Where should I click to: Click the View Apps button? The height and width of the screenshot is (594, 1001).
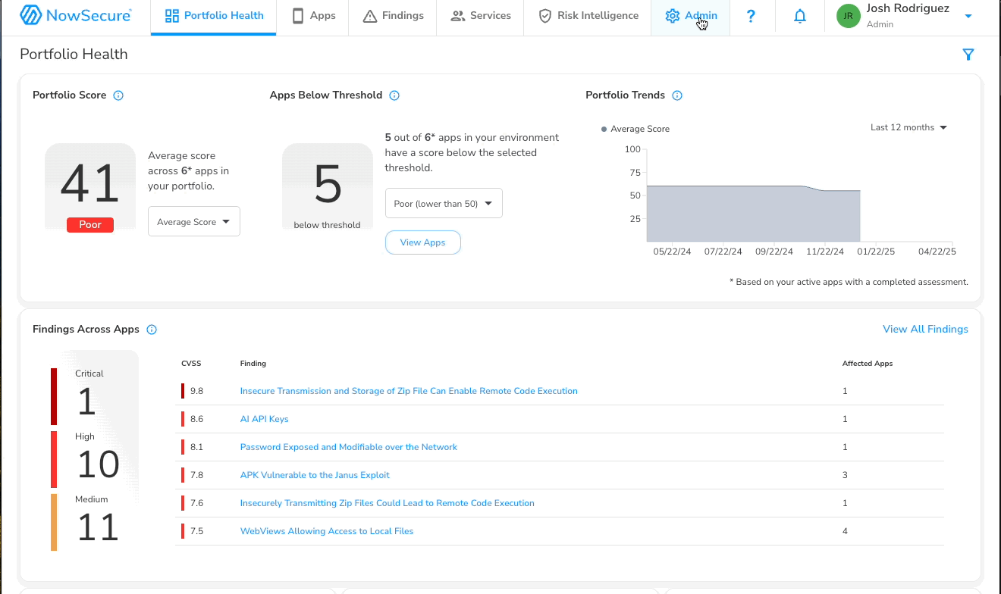coord(423,242)
